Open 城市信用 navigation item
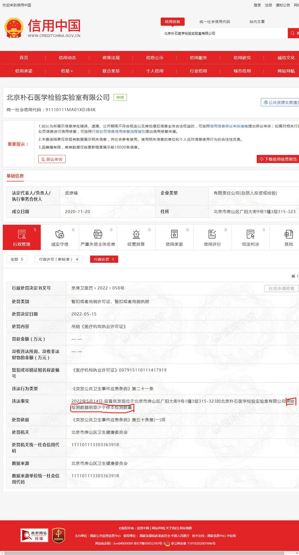 click(242, 71)
